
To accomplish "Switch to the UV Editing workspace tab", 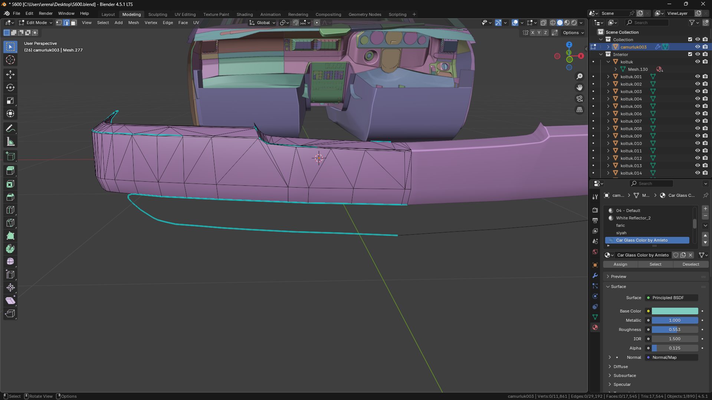I will click(x=185, y=14).
